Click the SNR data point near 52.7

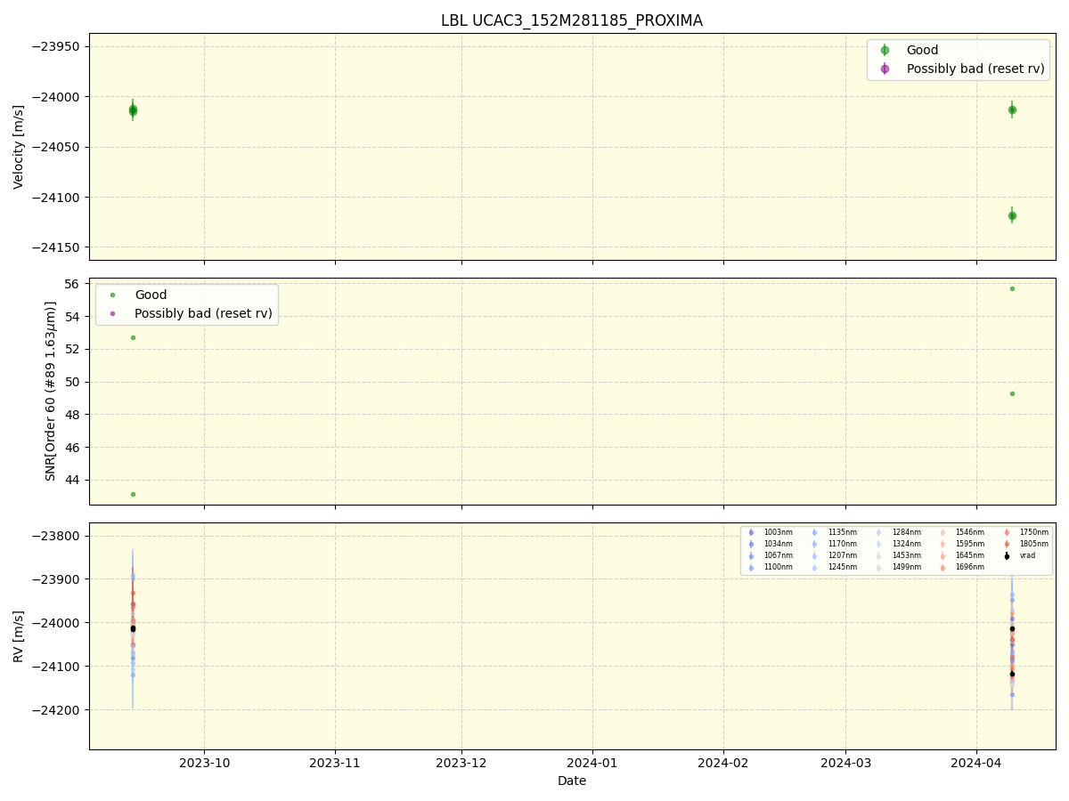[133, 337]
